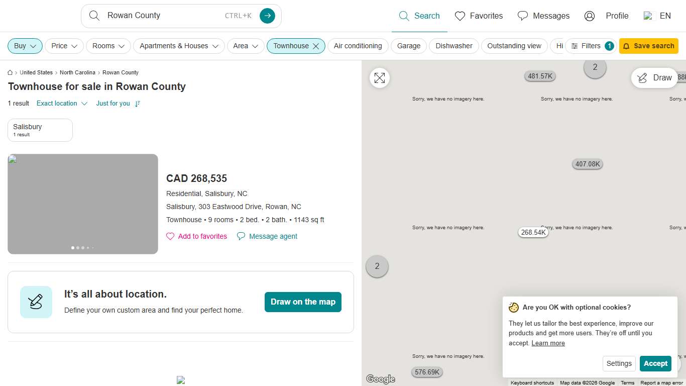This screenshot has height=386, width=686.
Task: Click the sort order icon by Just for you
Action: 138,104
